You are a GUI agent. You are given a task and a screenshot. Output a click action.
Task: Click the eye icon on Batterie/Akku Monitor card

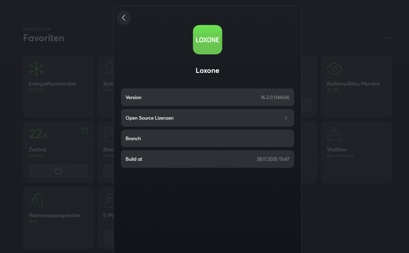pyautogui.click(x=334, y=69)
